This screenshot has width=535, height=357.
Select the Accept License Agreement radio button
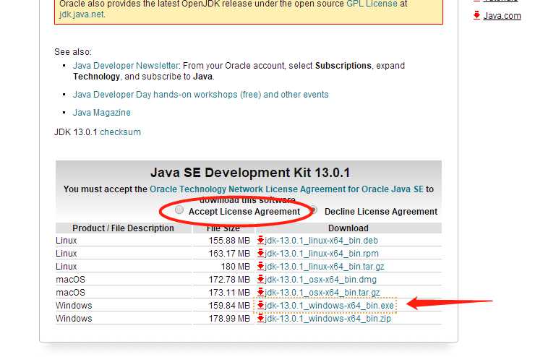(x=179, y=210)
